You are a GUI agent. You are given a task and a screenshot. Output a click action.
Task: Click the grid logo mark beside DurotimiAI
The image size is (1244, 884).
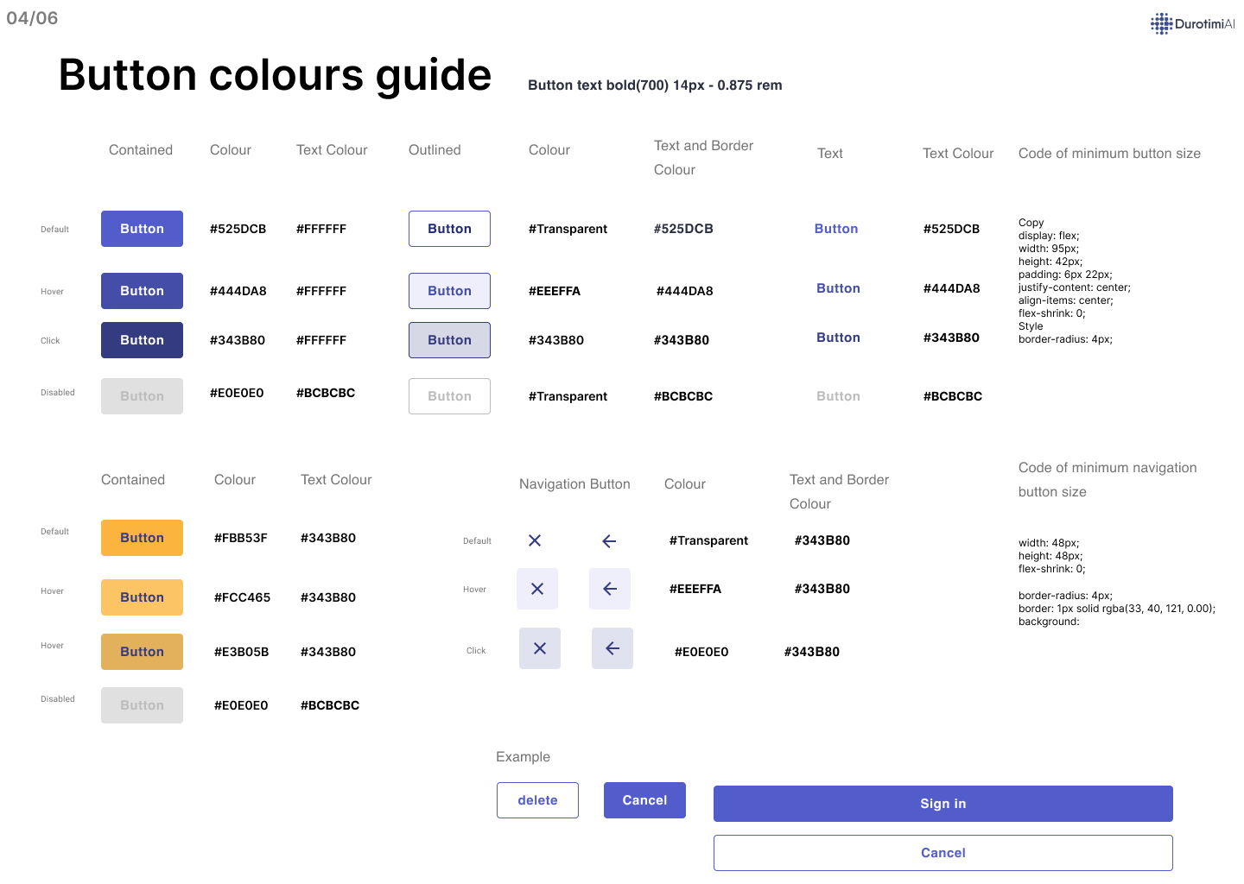[x=1161, y=22]
